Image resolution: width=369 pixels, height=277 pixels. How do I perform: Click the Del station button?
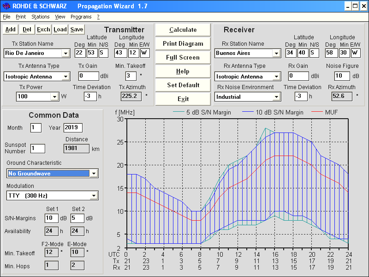coord(27,30)
